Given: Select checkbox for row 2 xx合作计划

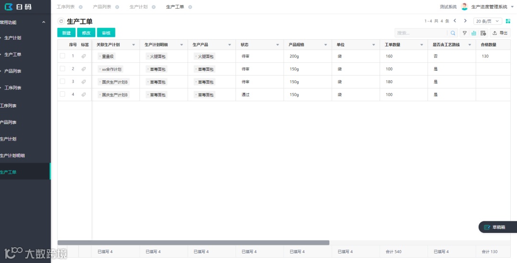Looking at the screenshot, I should 62,68.
